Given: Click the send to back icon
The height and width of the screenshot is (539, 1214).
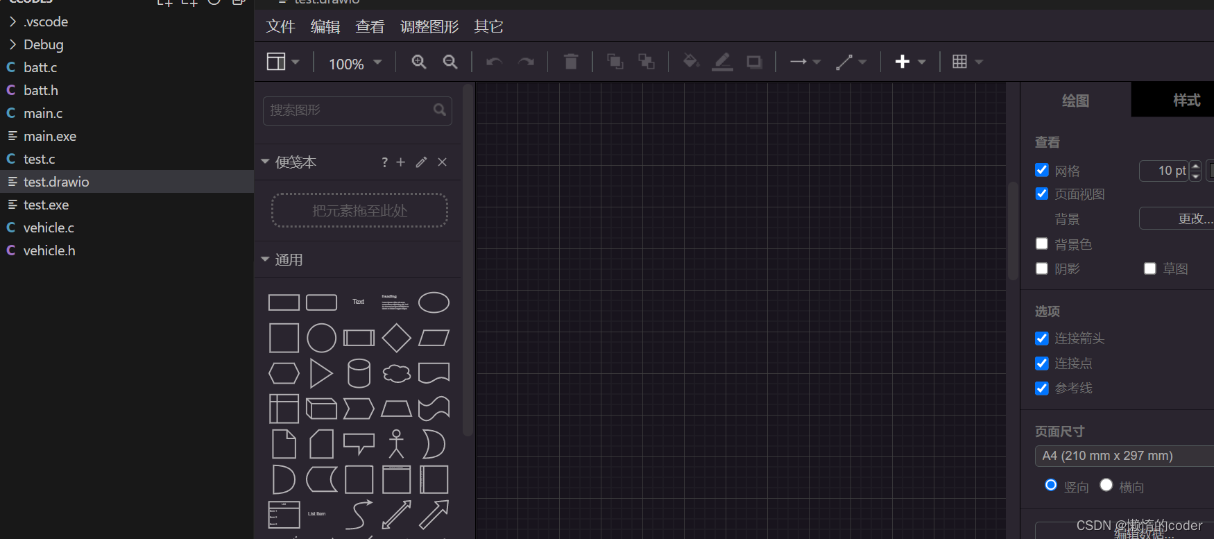Looking at the screenshot, I should [647, 62].
